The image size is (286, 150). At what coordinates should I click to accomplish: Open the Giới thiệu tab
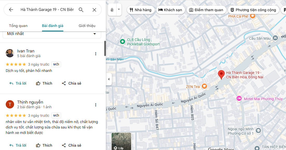pos(87,26)
